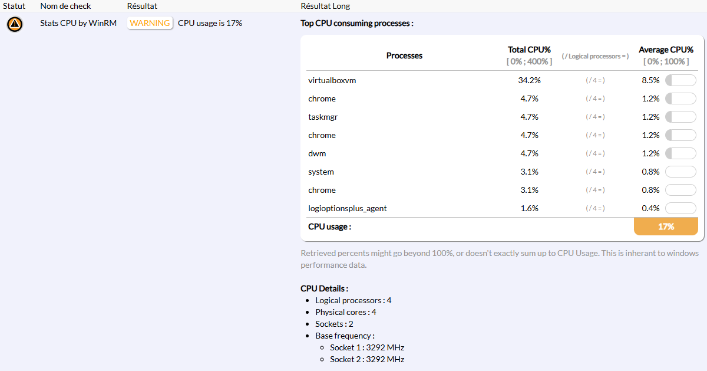Select the dwm average CPU bar
Screen dimensions: 707x371
tap(680, 153)
